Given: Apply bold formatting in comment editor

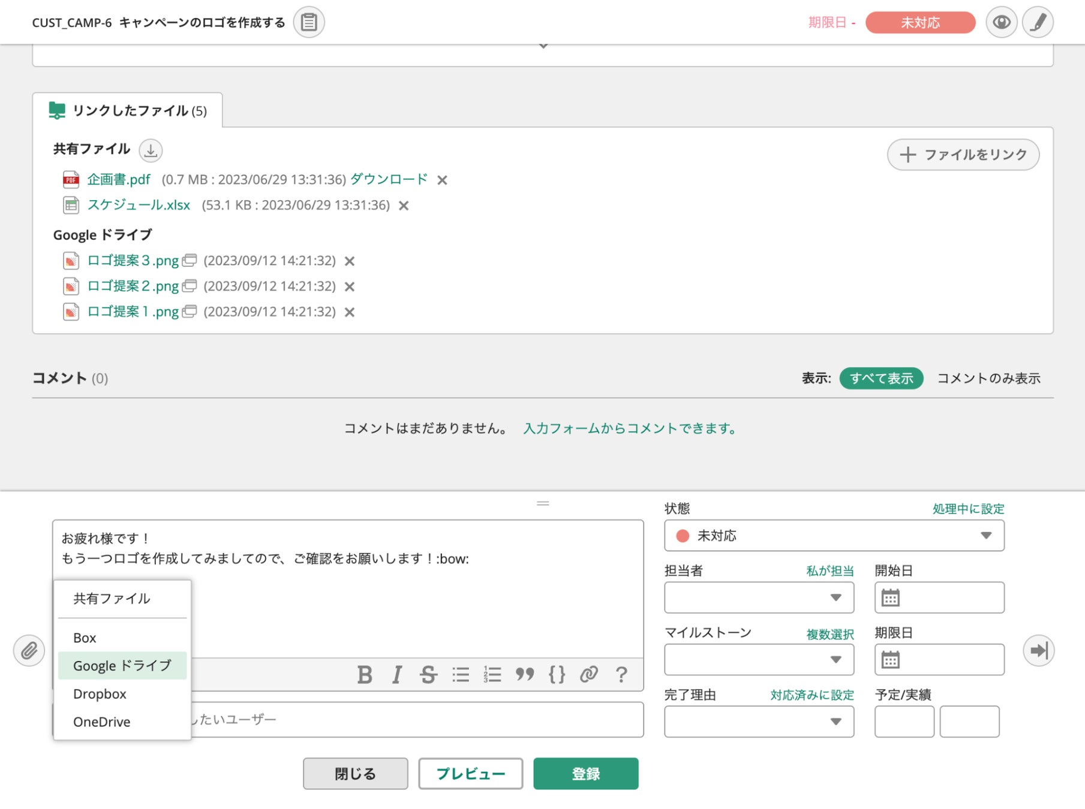Looking at the screenshot, I should coord(365,675).
